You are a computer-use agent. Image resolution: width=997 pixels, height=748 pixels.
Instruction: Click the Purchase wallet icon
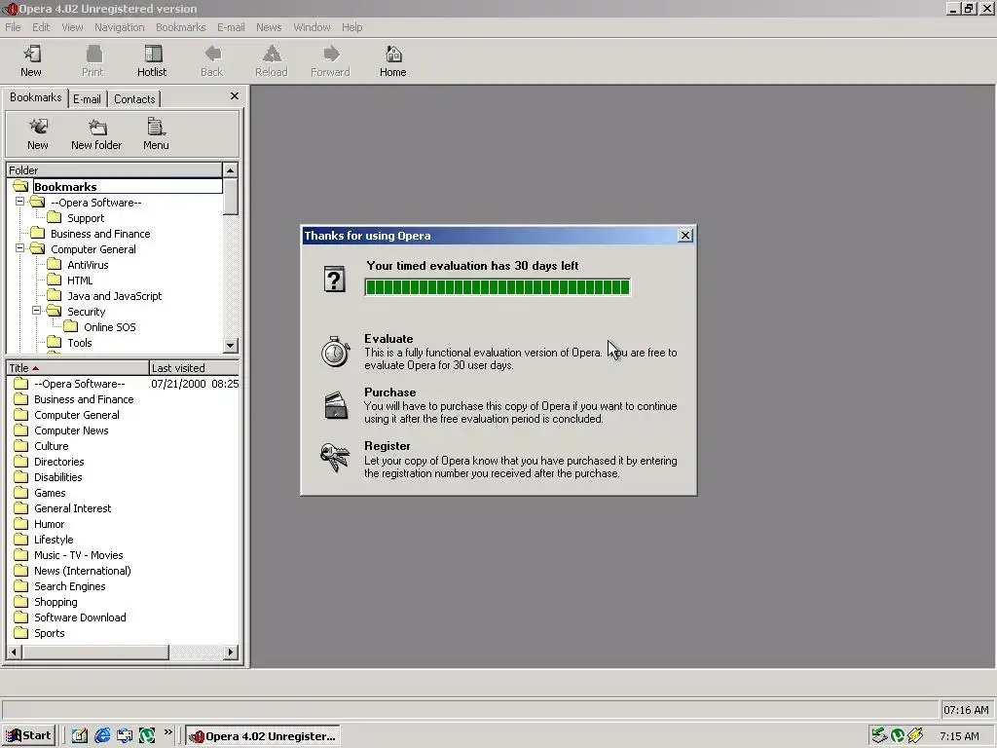336,405
